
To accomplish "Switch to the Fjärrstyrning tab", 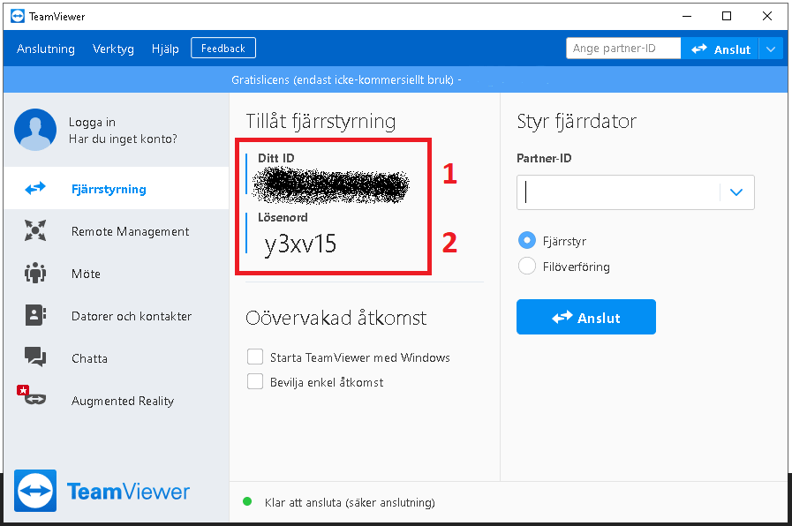I will coord(117,188).
